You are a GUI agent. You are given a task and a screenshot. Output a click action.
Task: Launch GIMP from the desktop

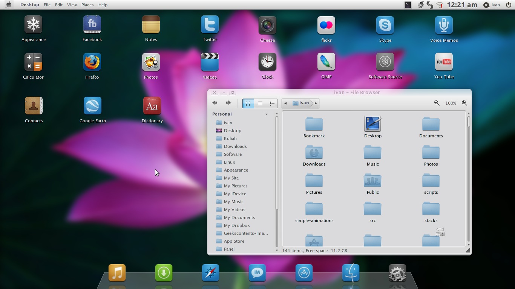pos(326,62)
